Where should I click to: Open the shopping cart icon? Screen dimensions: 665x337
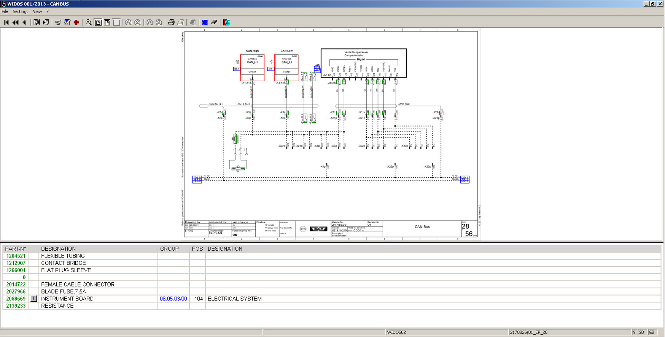58,22
